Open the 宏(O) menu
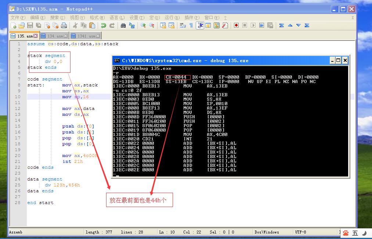Image resolution: width=372 pixels, height=239 pixels. coord(155,18)
